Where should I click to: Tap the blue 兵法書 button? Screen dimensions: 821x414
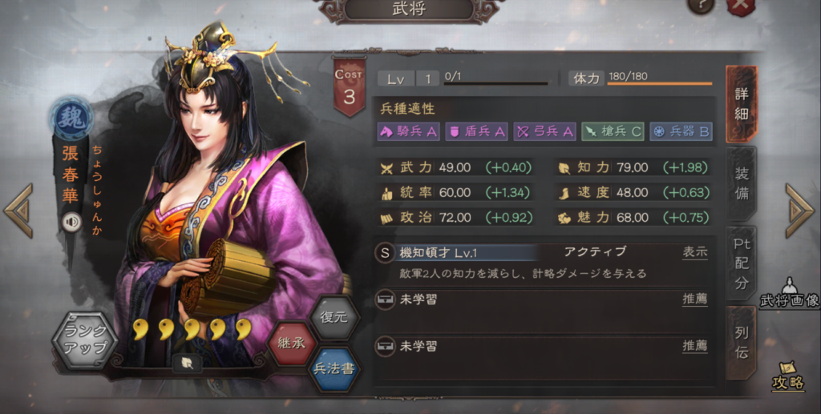(x=334, y=369)
